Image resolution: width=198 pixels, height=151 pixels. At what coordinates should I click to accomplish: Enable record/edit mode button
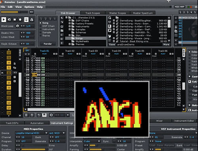[20, 20]
